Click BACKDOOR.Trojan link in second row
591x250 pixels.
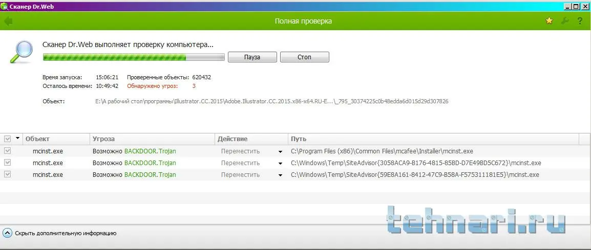(150, 163)
